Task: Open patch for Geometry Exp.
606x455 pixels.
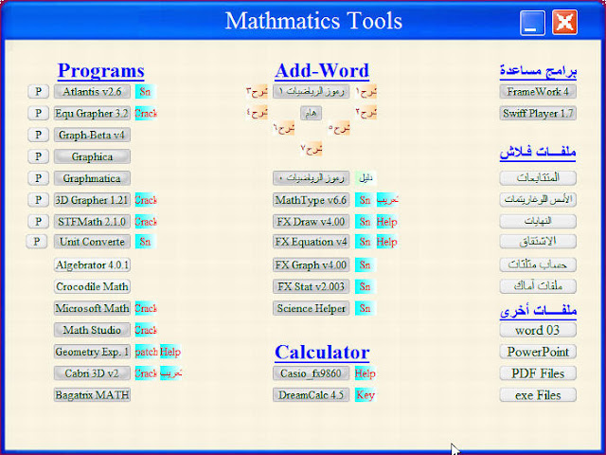Action: [147, 352]
